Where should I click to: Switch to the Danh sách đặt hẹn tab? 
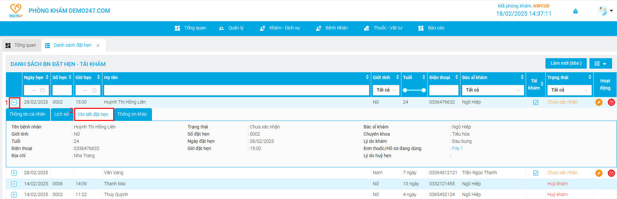pos(73,45)
